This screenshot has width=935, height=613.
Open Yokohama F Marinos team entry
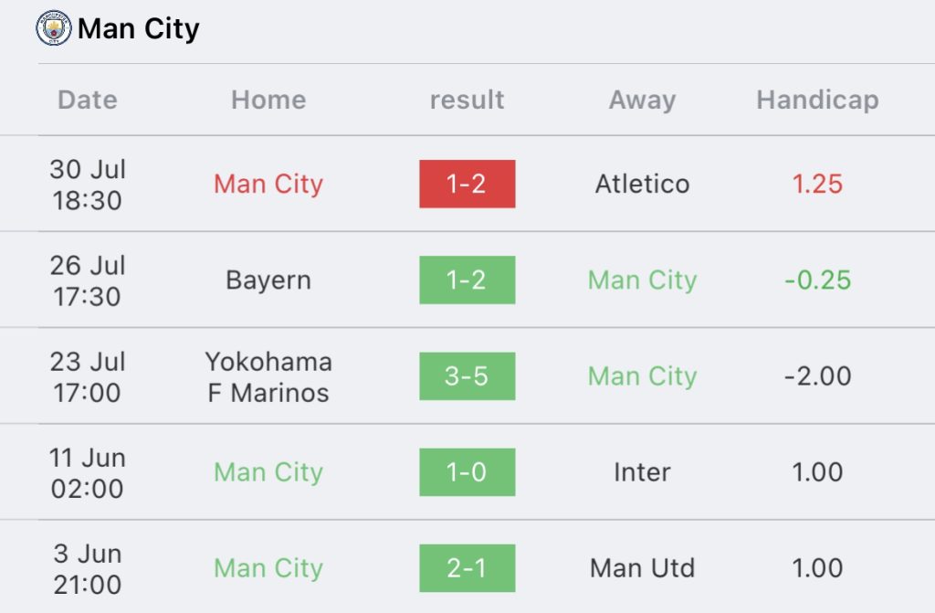coord(268,377)
